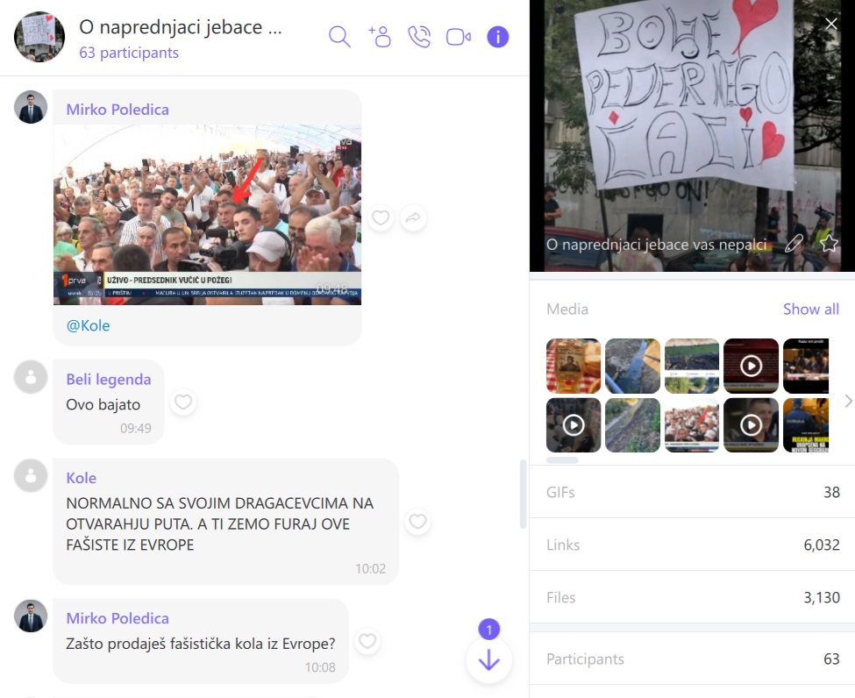Play the fourth video thumbnail in top media row
The height and width of the screenshot is (698, 855).
(x=751, y=366)
